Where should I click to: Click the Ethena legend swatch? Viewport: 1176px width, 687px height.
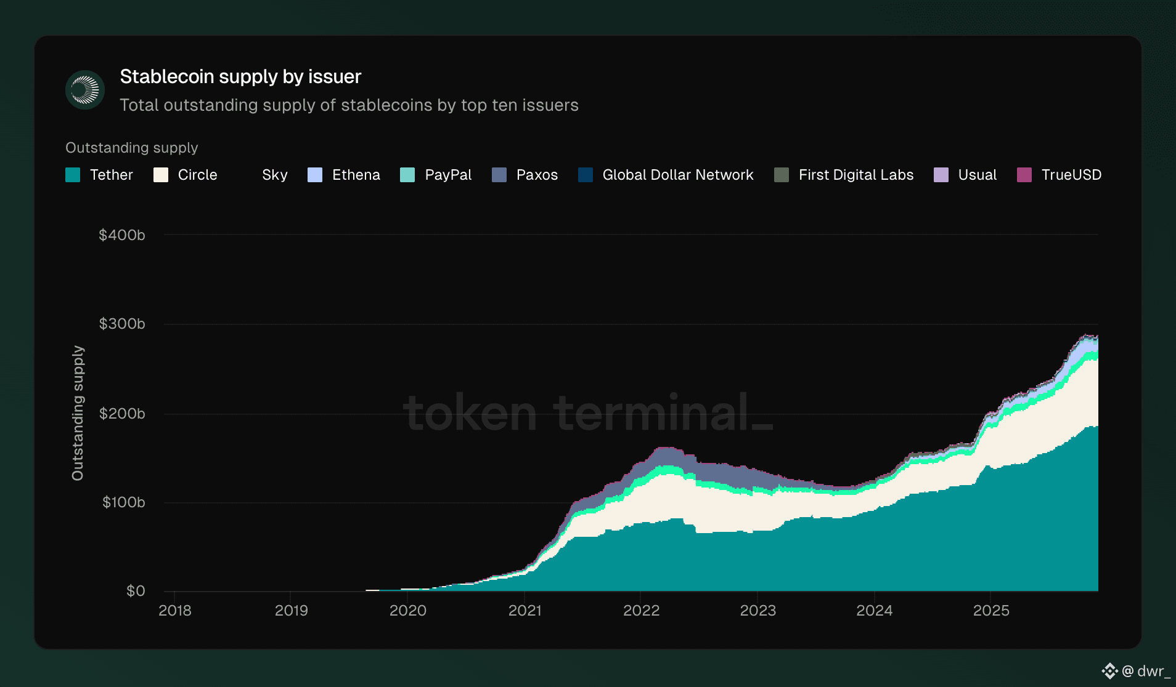tap(315, 175)
